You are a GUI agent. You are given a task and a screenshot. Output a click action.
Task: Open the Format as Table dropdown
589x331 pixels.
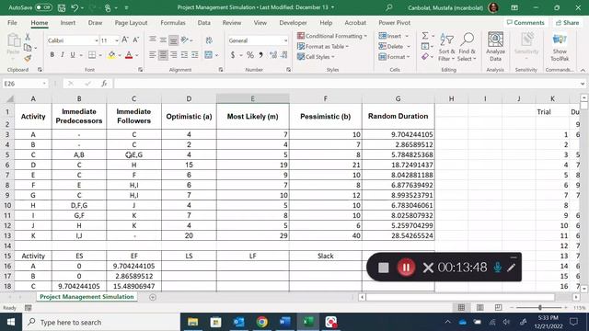pyautogui.click(x=323, y=47)
